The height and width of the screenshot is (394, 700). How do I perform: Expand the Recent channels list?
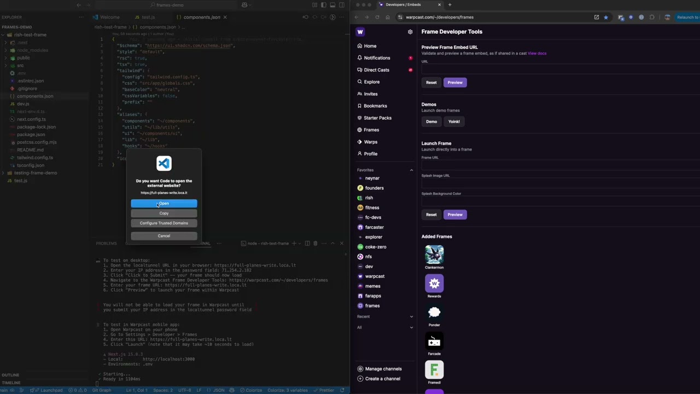[411, 316]
